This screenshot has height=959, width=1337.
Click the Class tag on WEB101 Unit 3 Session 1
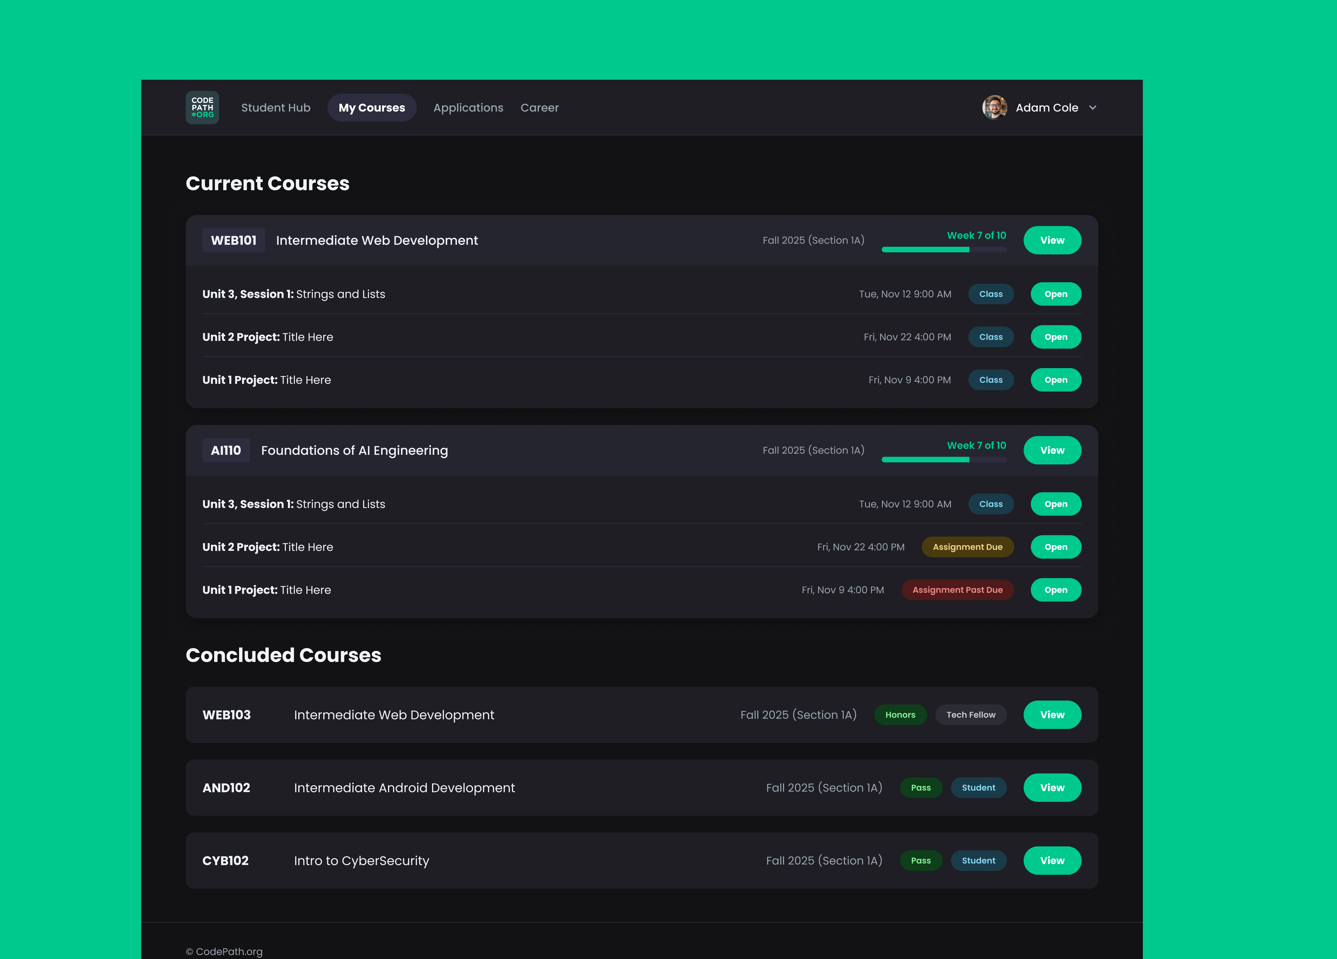click(991, 294)
